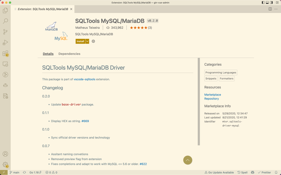The height and width of the screenshot is (175, 281).
Task: Open the Manage gear menu in activity bar
Action: pyautogui.click(x=5, y=165)
